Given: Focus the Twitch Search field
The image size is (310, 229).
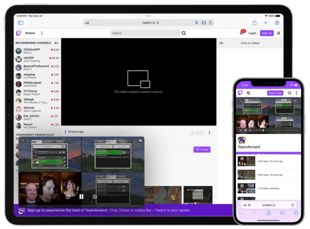Looking at the screenshot, I should (145, 33).
